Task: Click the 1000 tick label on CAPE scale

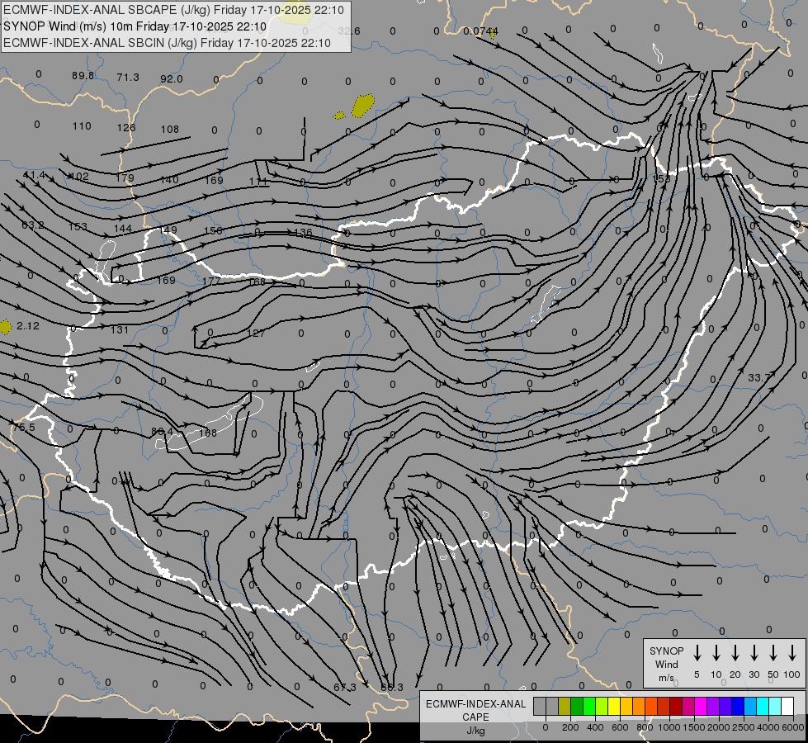Action: point(669,727)
